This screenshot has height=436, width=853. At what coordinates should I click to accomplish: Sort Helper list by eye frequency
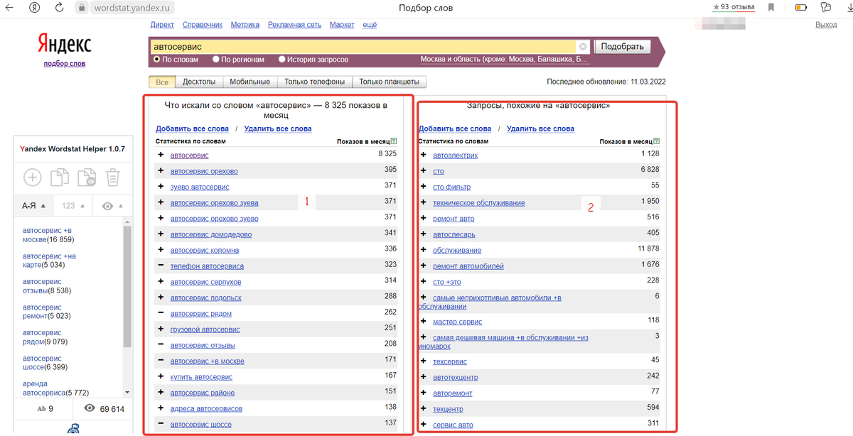coord(112,206)
